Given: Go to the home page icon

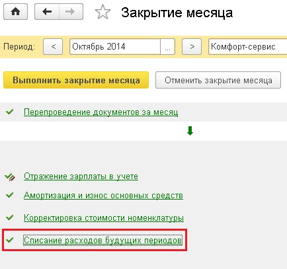Looking at the screenshot, I should pyautogui.click(x=15, y=12).
